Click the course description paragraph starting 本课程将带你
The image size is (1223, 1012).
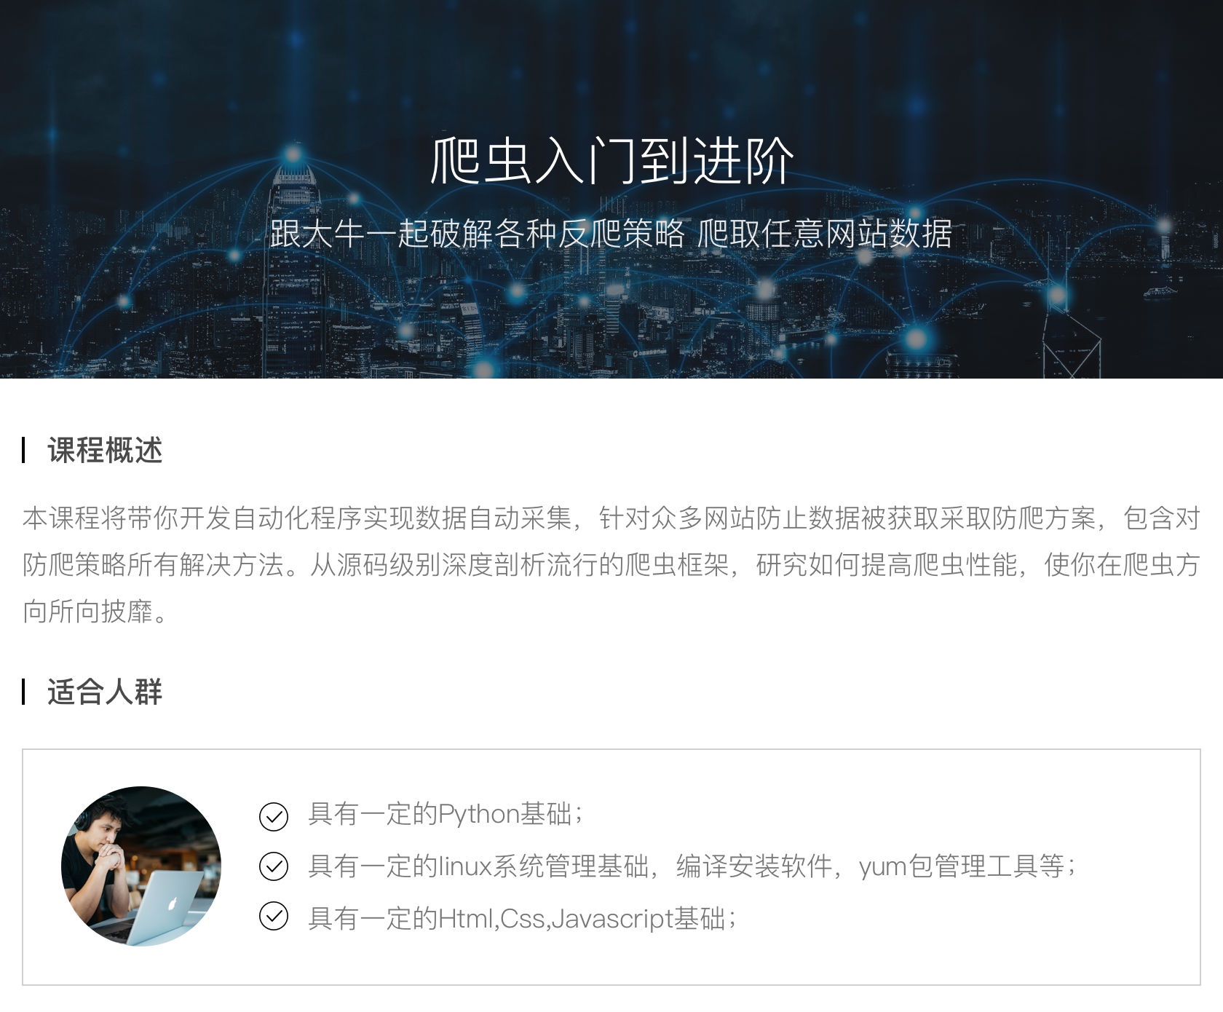coord(611,564)
